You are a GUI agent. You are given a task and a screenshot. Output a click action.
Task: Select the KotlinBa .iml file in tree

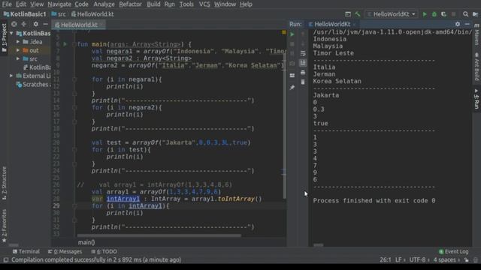[37, 67]
